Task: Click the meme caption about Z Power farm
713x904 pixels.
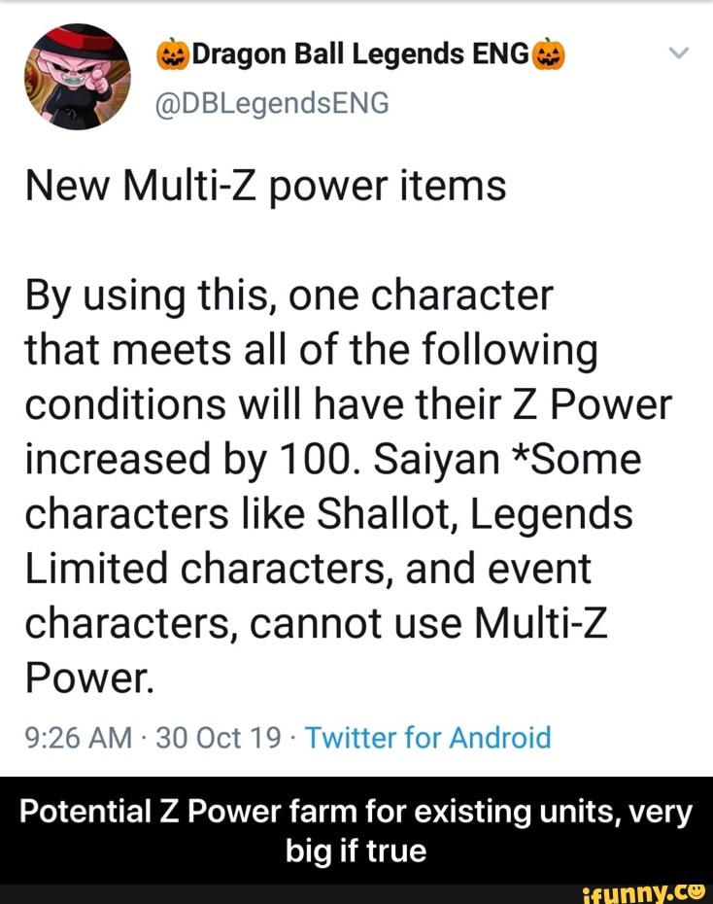Action: (x=356, y=829)
